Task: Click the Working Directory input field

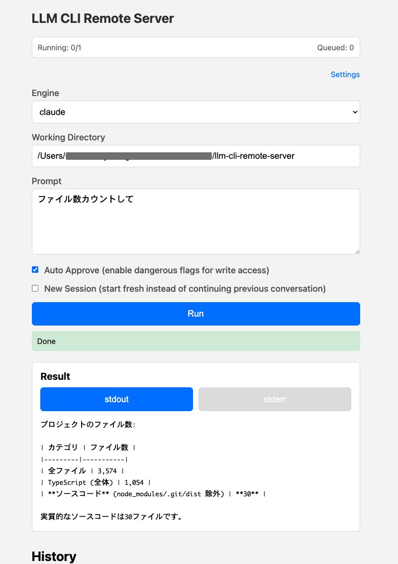Action: (196, 156)
